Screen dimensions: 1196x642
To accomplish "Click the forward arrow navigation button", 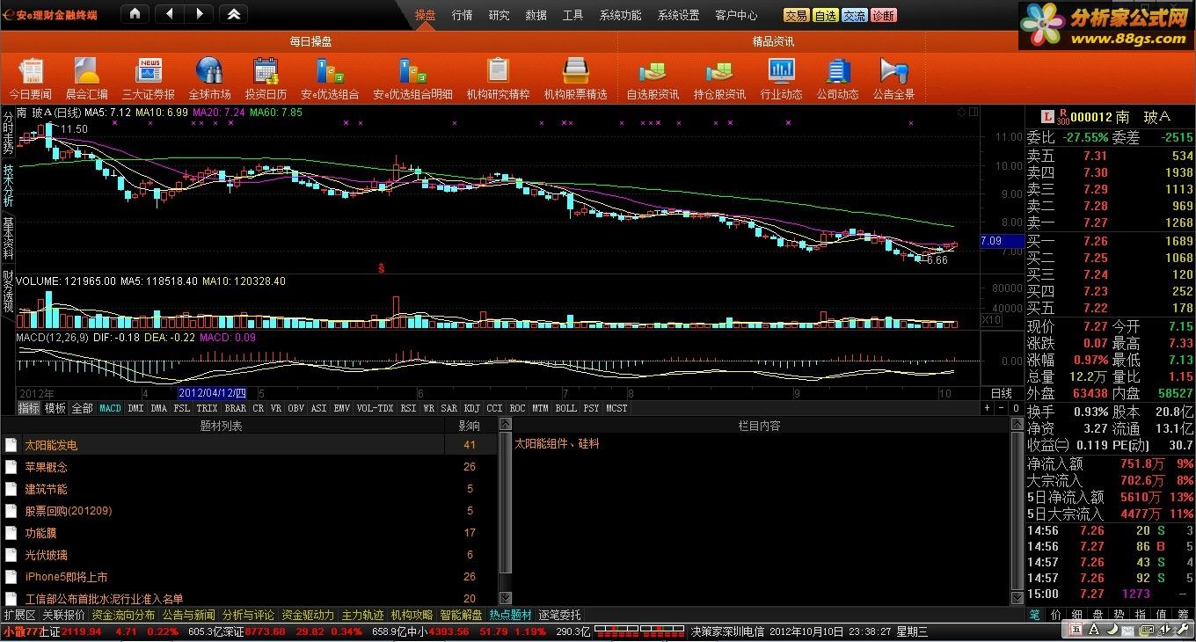I will (200, 14).
